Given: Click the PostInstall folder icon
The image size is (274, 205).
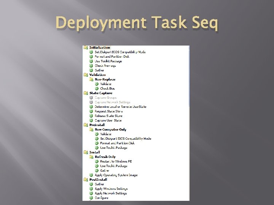Looking at the screenshot, I should [86, 180].
